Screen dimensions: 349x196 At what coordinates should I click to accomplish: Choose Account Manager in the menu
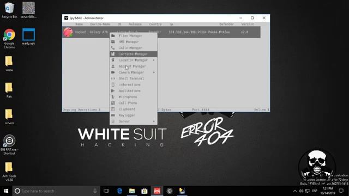coord(133,66)
